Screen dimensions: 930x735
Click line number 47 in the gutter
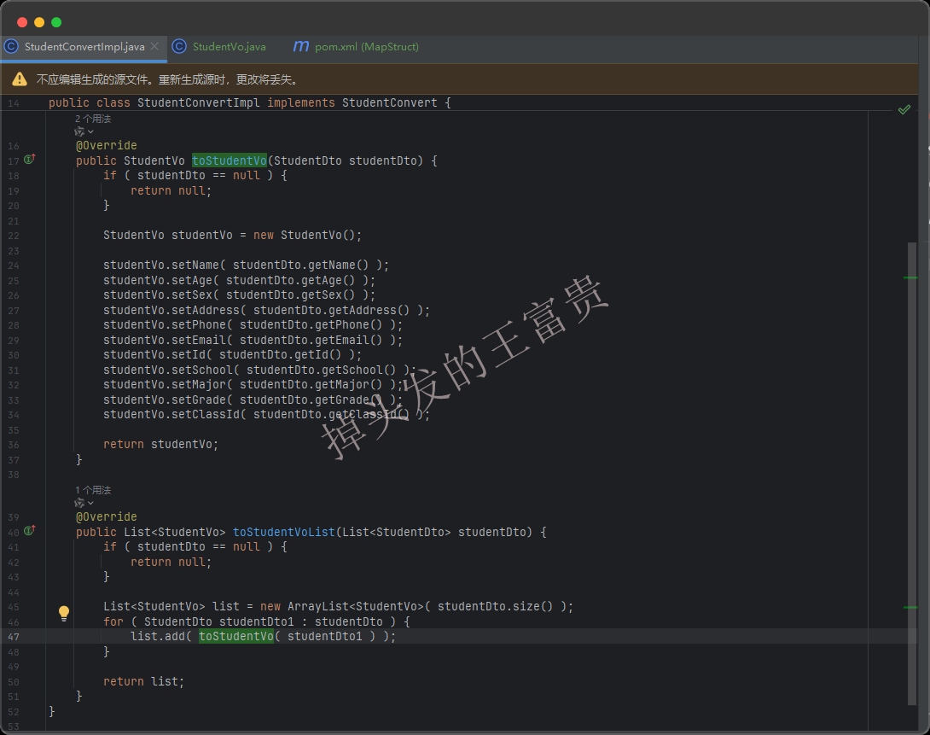tap(14, 637)
